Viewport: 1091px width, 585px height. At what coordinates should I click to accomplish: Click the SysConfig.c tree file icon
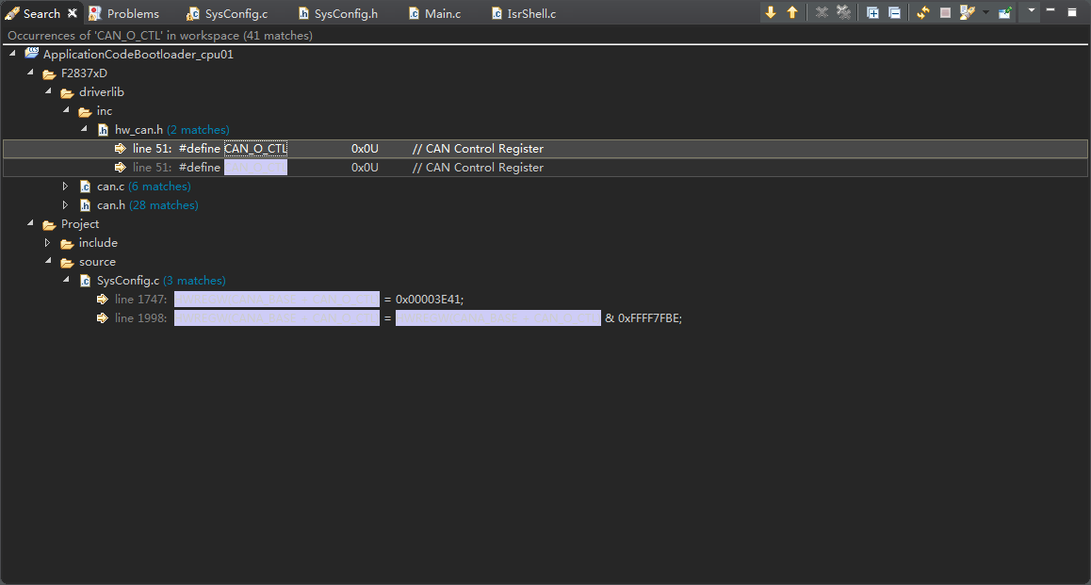coord(85,281)
